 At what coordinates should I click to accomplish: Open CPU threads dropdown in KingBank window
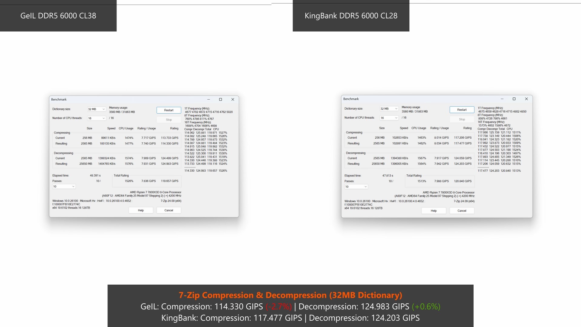389,118
